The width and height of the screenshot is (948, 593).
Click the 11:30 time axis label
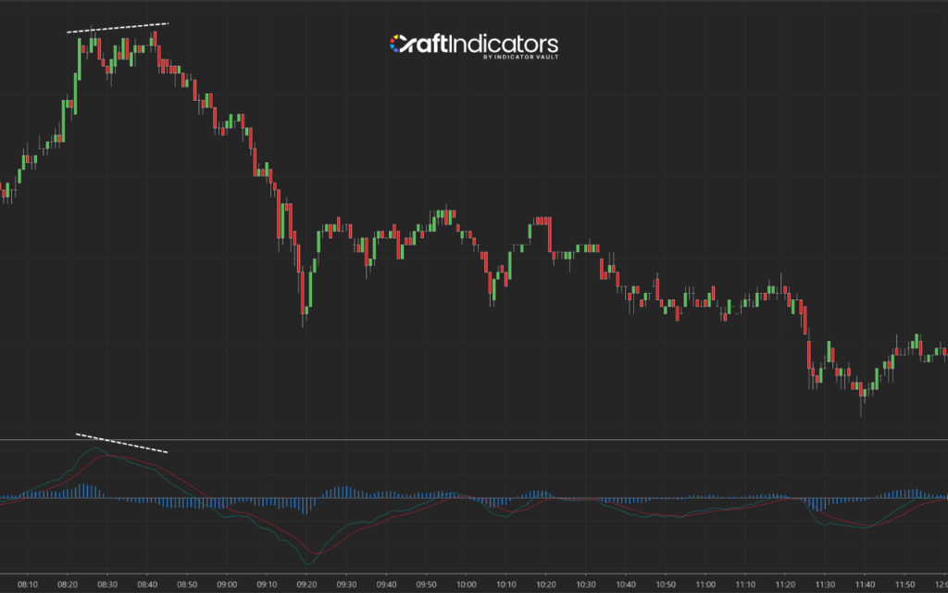[x=825, y=585]
